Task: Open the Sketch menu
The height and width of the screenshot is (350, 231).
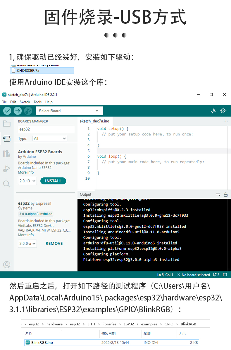Action: 25,102
